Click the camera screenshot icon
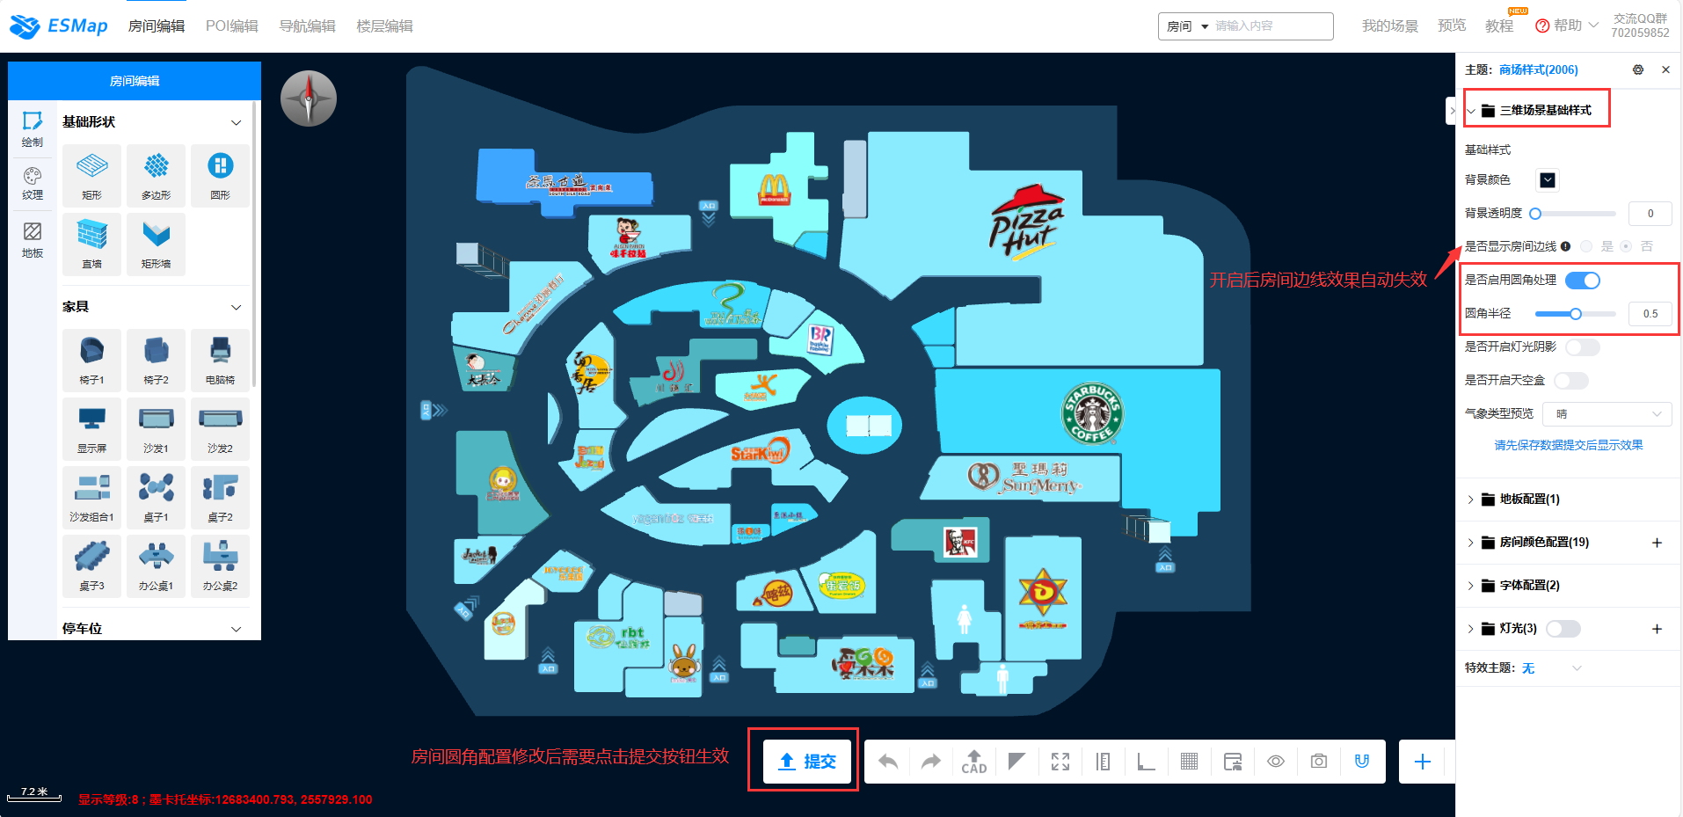Image resolution: width=1683 pixels, height=817 pixels. pyautogui.click(x=1319, y=762)
